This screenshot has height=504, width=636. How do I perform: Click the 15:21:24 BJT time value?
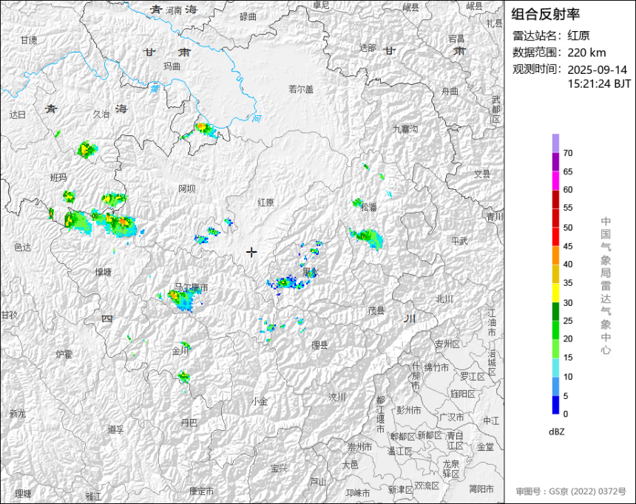click(599, 84)
